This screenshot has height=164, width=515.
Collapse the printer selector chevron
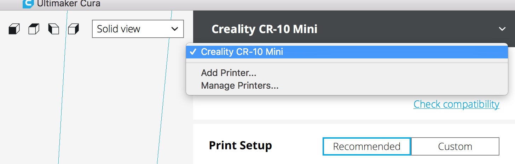point(502,29)
